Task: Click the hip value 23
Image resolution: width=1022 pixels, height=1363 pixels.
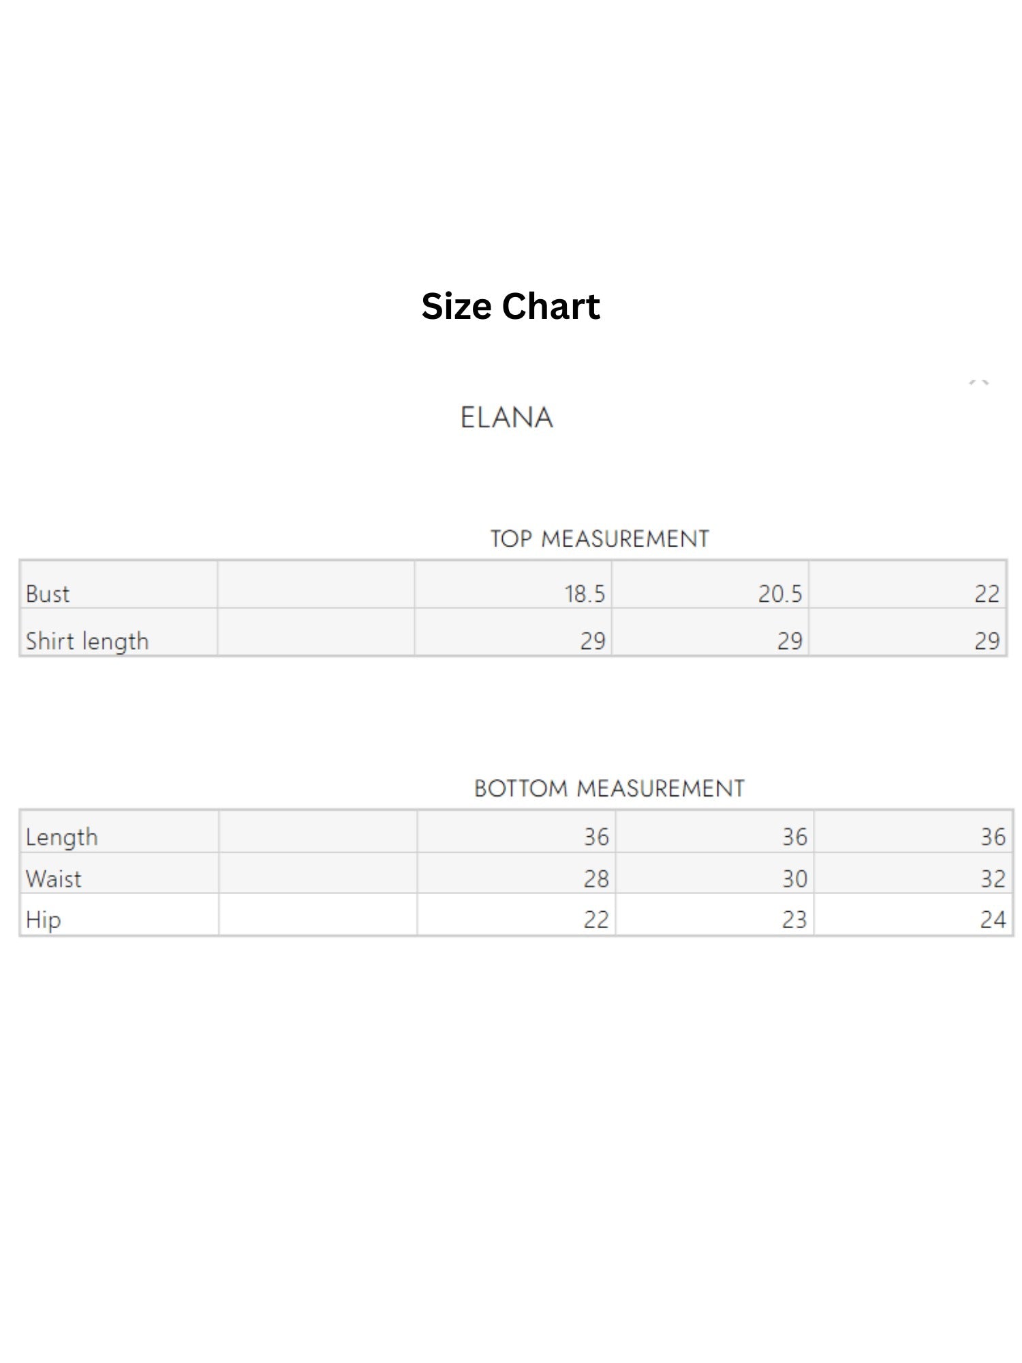Action: click(794, 920)
